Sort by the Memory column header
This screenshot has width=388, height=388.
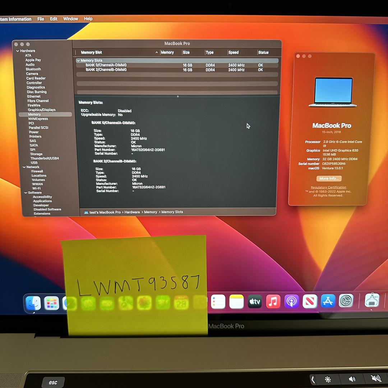point(167,52)
